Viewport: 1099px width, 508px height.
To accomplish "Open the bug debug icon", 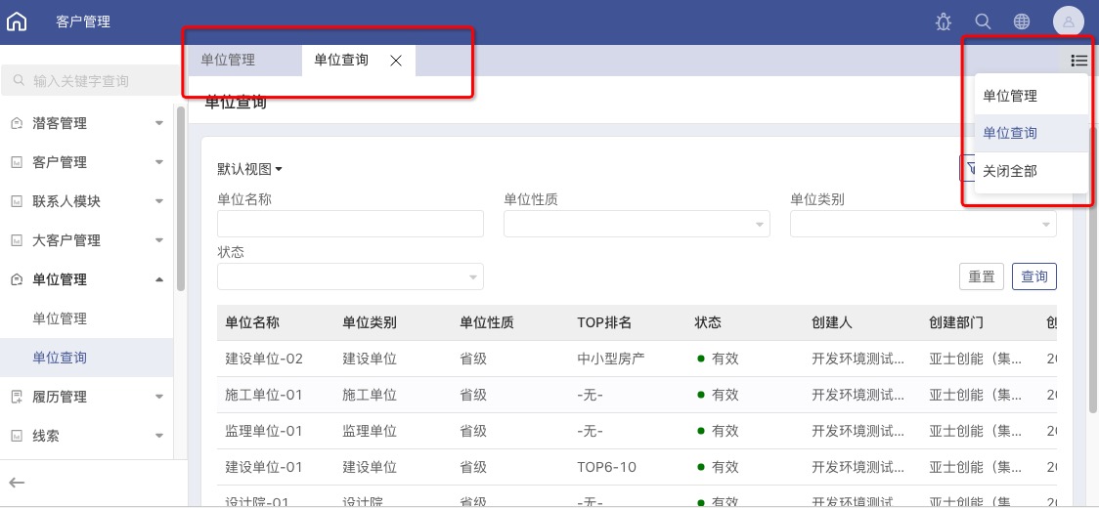I will tap(944, 21).
